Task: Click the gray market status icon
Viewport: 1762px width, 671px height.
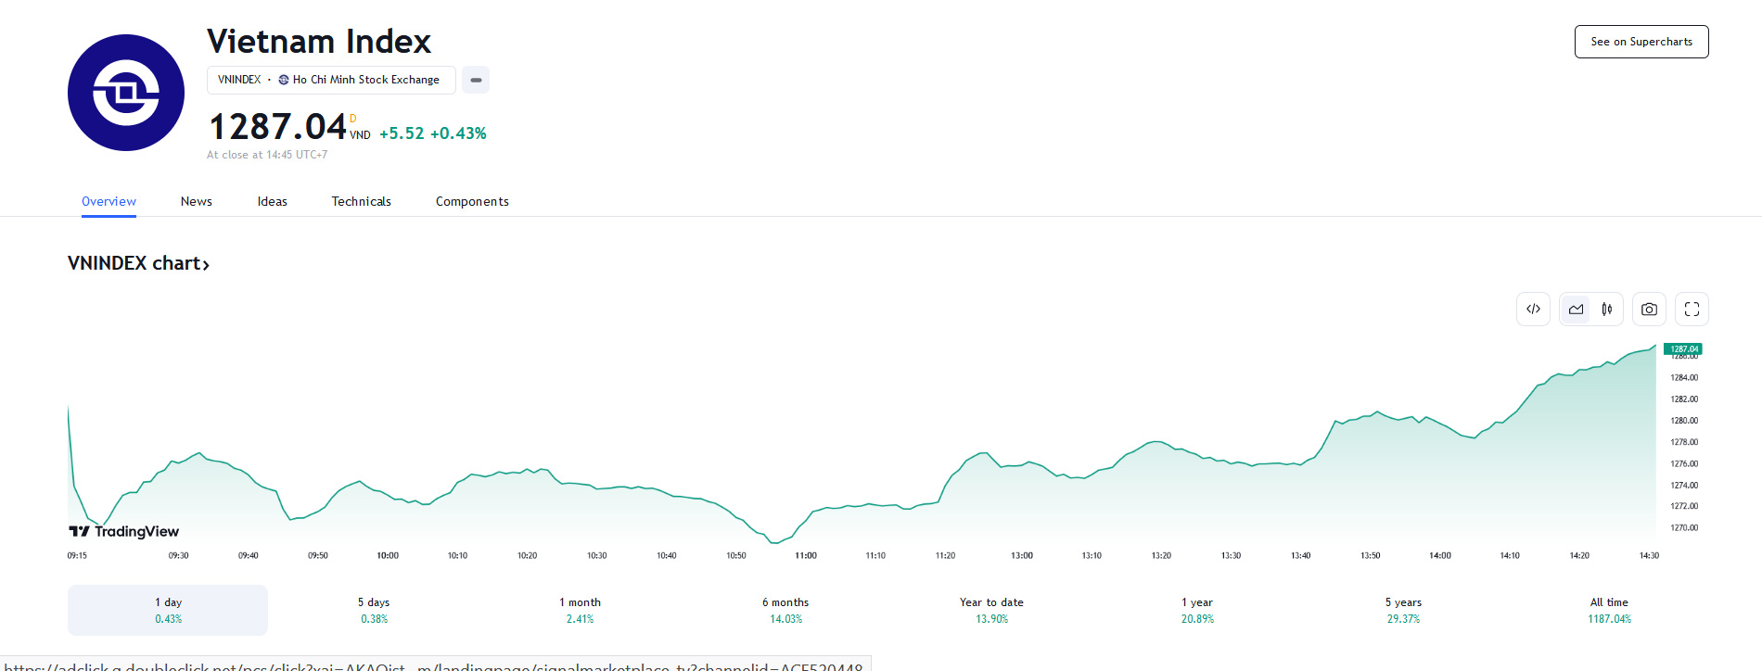Action: click(x=476, y=81)
